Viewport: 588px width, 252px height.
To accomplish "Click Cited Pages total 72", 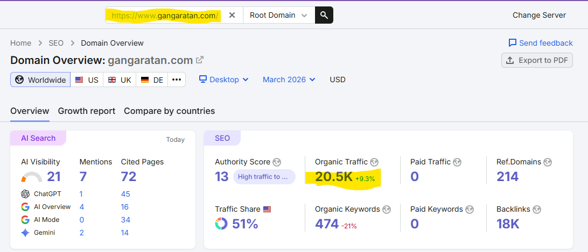I will click(129, 176).
